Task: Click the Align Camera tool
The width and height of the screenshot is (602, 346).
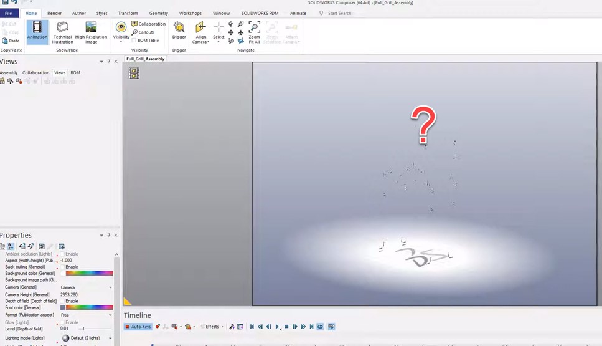Action: [x=200, y=32]
